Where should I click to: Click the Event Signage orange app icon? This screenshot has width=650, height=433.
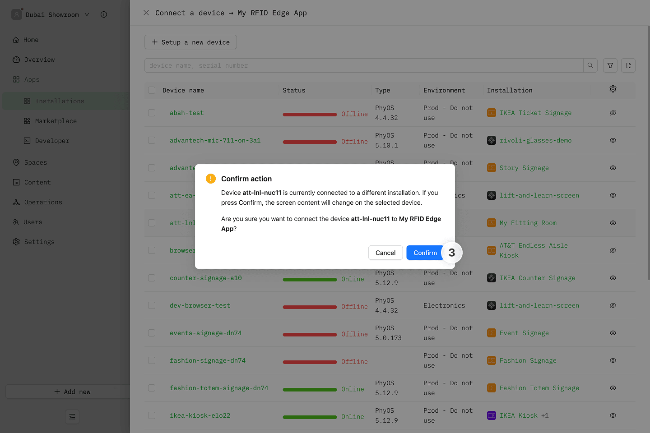(492, 333)
